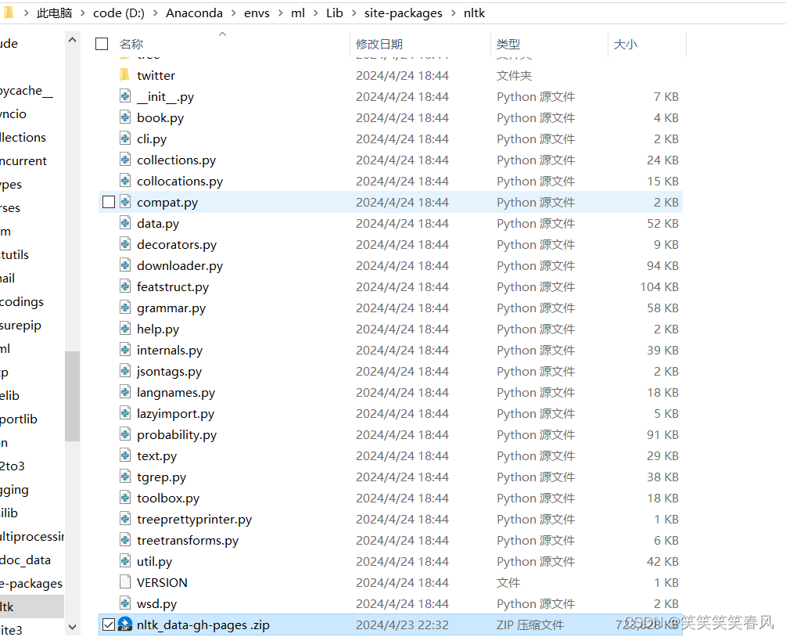Click the sidebar scroll up arrow

tap(72, 40)
